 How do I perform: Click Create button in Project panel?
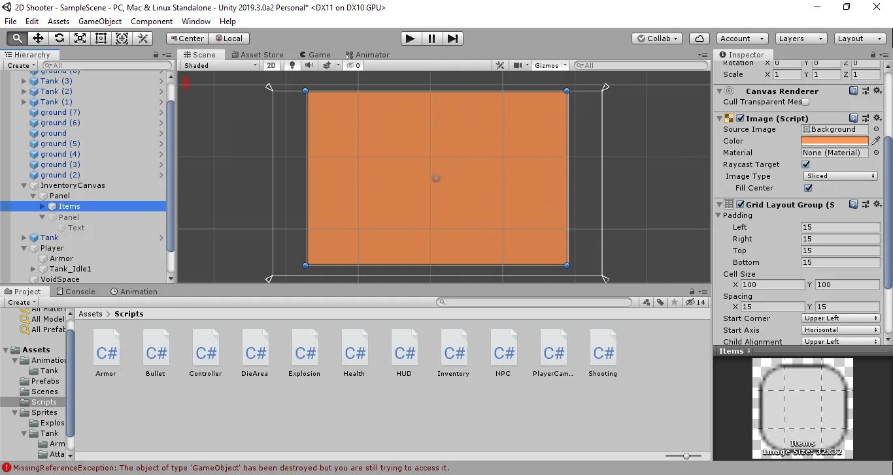(x=21, y=302)
